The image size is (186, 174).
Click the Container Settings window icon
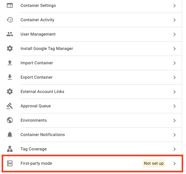click(10, 6)
